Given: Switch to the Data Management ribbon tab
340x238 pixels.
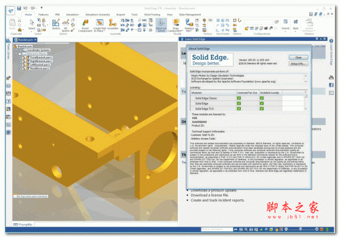Looking at the screenshot, I should (190, 15).
